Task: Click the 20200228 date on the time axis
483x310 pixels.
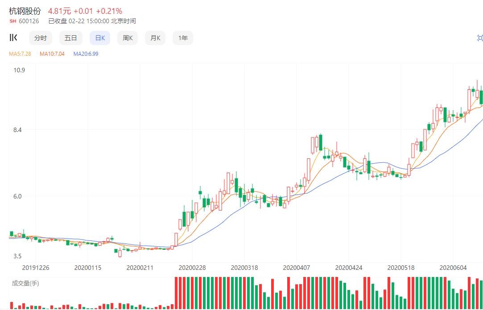Action: 192,268
